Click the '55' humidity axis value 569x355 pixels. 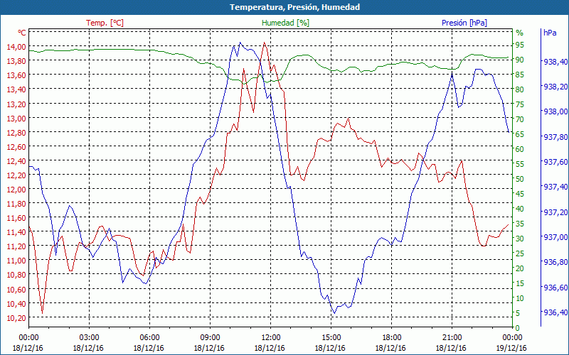pos(520,164)
